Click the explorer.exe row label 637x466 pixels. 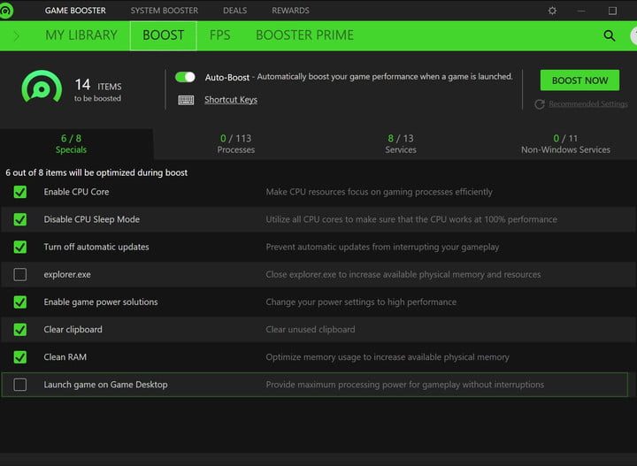click(67, 275)
